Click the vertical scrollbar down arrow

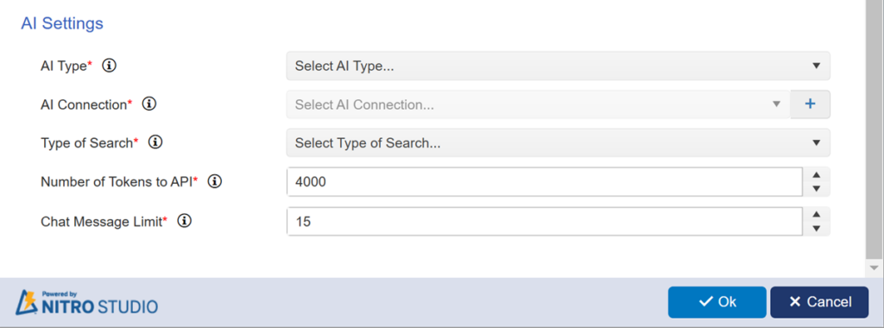[x=875, y=268]
